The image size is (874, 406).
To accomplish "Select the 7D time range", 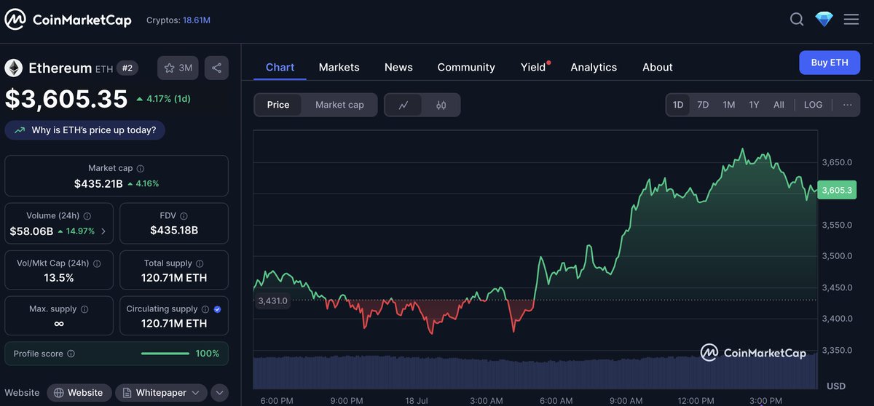I will (x=703, y=105).
